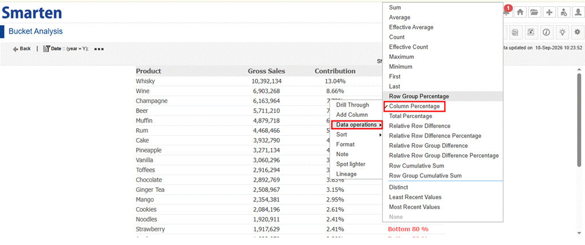Expand the Data operations submenu
Viewport: 585px width, 245px height.
tap(357, 125)
